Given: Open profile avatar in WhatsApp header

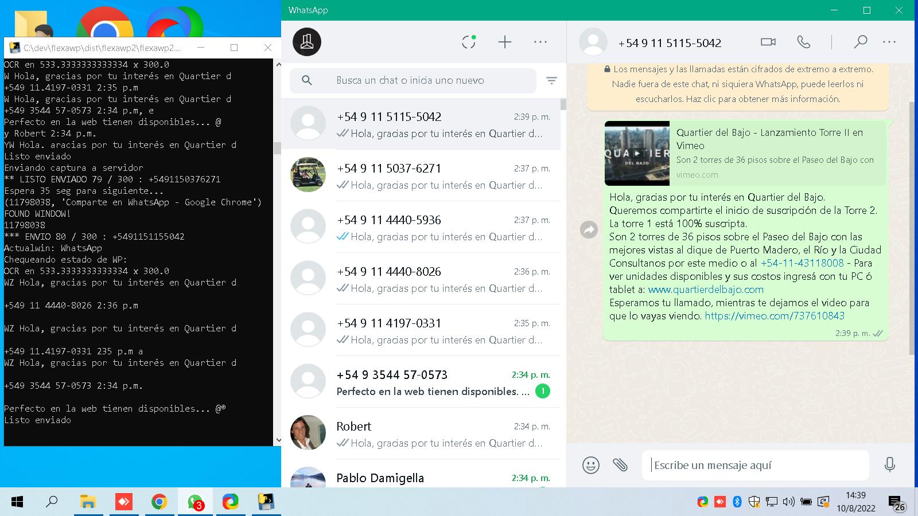Looking at the screenshot, I should point(307,42).
